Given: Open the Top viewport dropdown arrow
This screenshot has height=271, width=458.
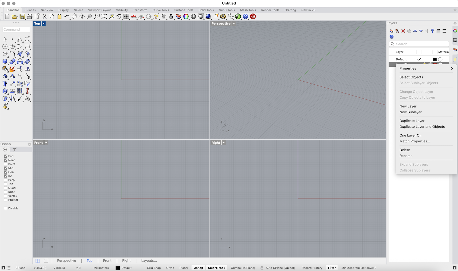Looking at the screenshot, I should [x=44, y=23].
